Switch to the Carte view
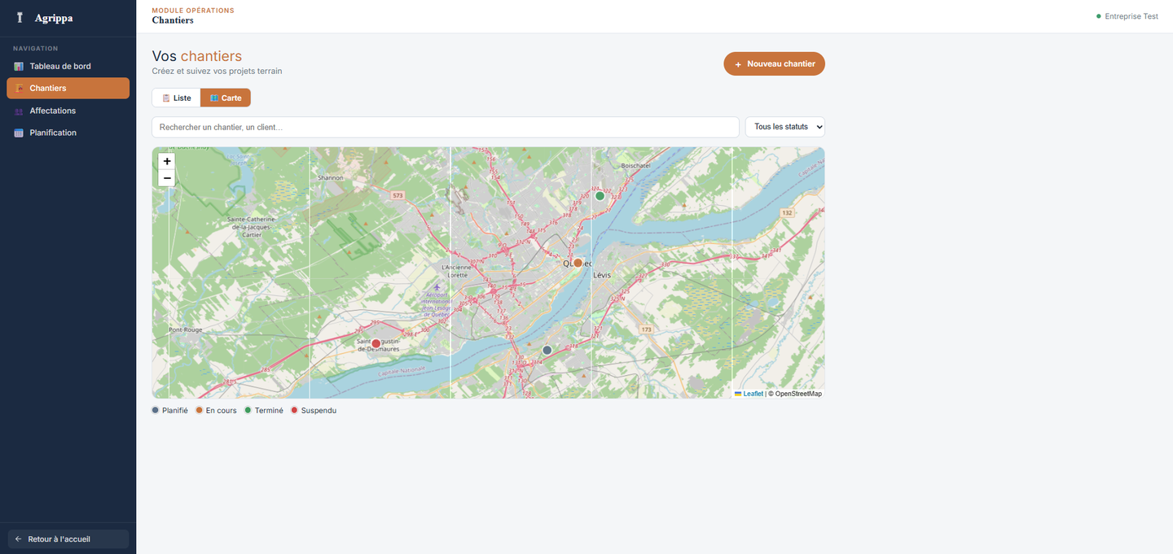 pyautogui.click(x=226, y=98)
